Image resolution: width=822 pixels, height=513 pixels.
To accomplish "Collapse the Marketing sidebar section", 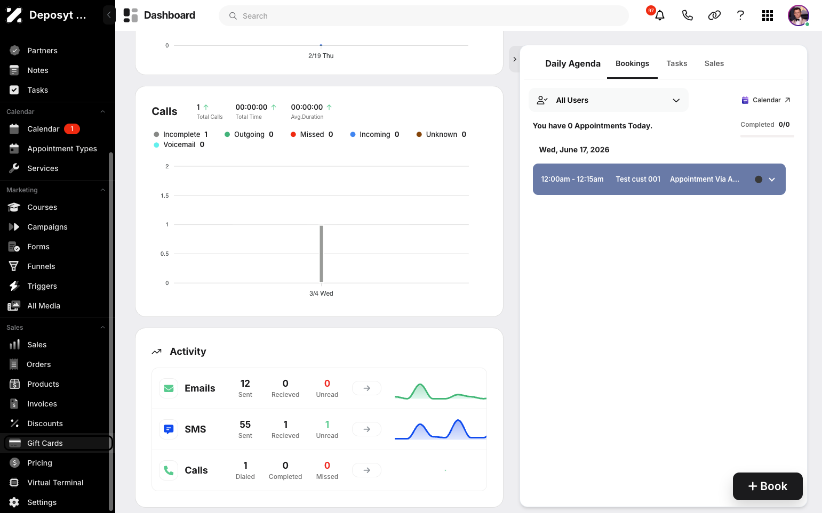I will click(x=103, y=190).
